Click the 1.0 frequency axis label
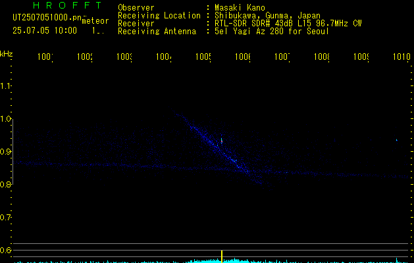The height and width of the screenshot is (263, 414). pyautogui.click(x=5, y=119)
